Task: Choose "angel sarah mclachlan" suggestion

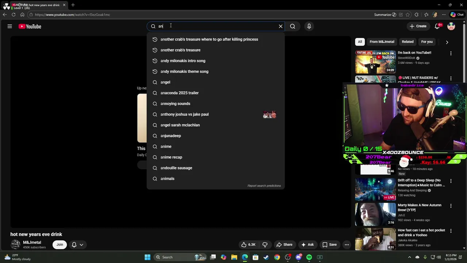Action: [x=215, y=125]
